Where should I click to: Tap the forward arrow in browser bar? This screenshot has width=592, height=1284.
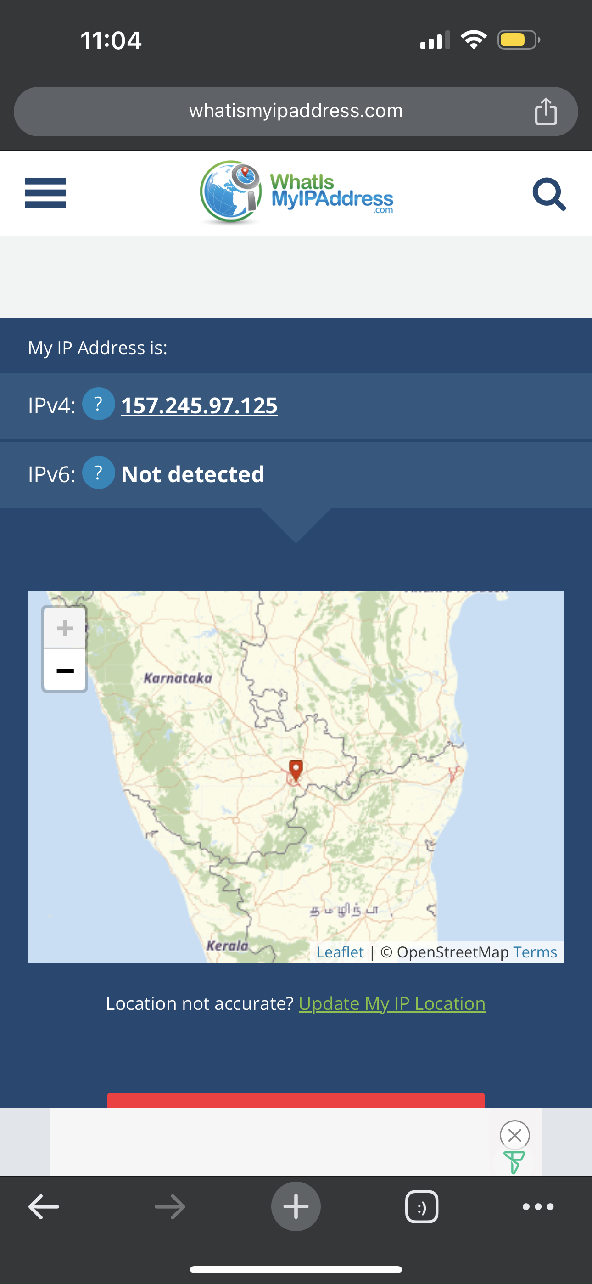(169, 1207)
